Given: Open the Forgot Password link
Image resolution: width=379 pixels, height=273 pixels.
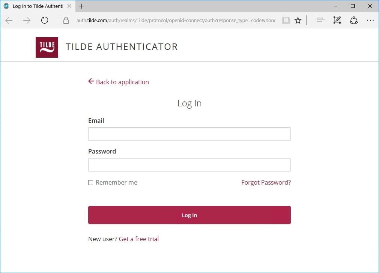Looking at the screenshot, I should (x=266, y=183).
